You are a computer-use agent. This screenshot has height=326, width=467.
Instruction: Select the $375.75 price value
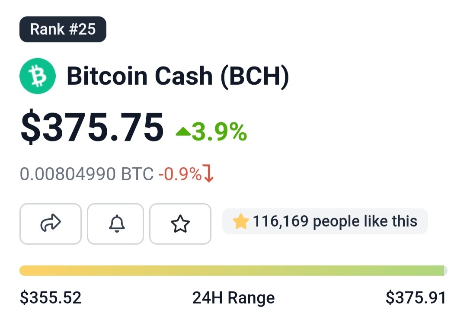(x=93, y=127)
